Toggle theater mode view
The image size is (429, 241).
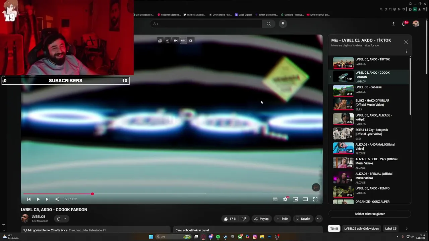pos(305,199)
